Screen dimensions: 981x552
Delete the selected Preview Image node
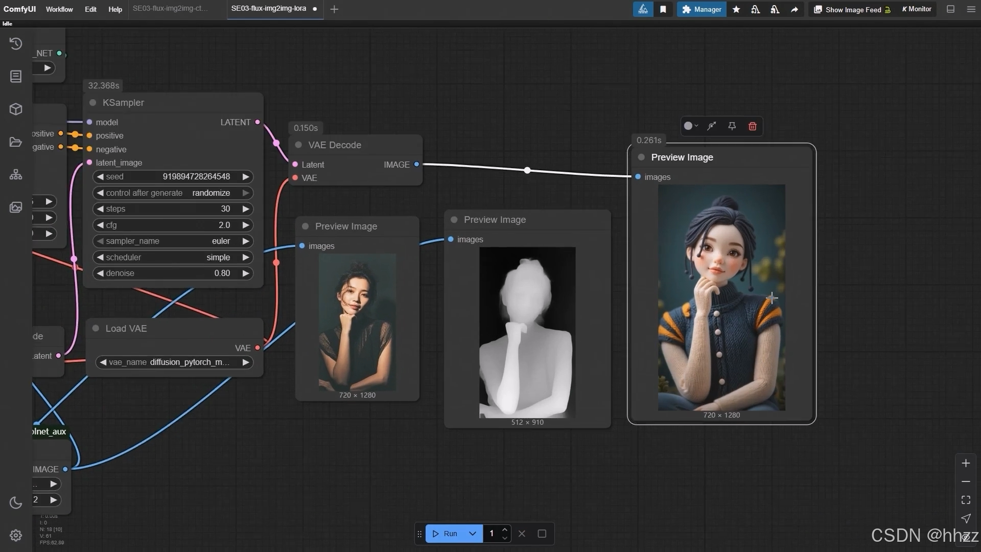pyautogui.click(x=752, y=126)
